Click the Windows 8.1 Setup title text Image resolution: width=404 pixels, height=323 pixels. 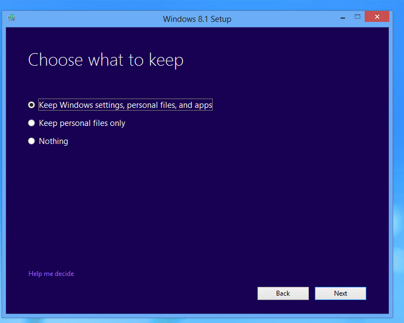coord(197,19)
